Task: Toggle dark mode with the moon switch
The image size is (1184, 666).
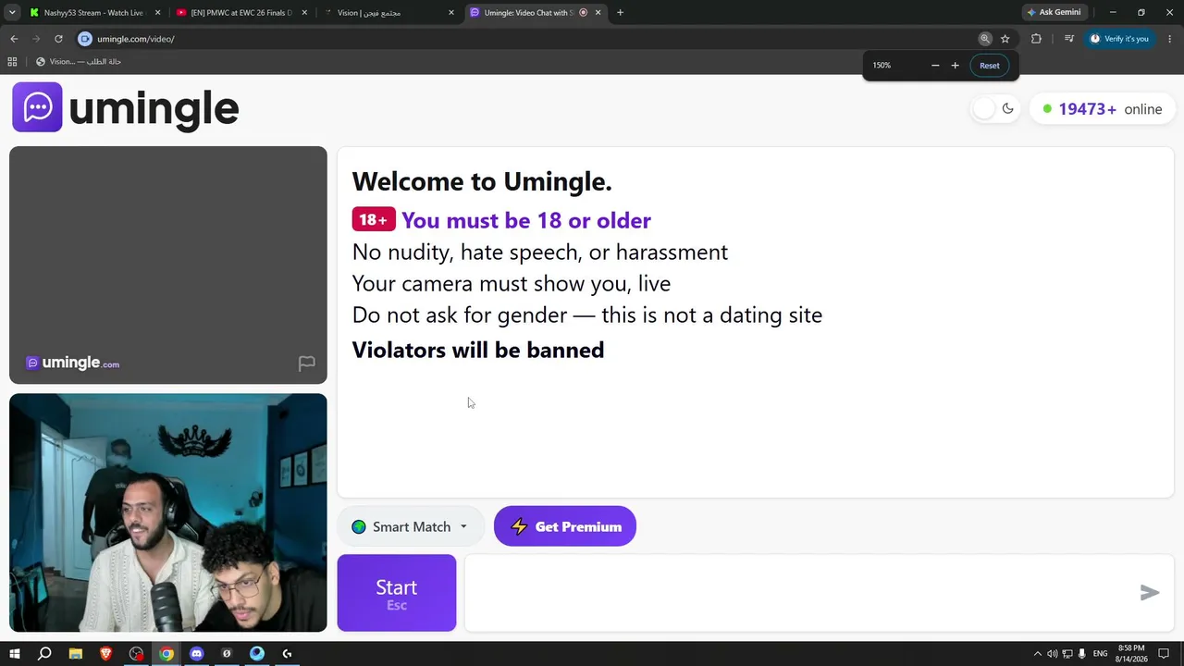Action: click(x=996, y=109)
